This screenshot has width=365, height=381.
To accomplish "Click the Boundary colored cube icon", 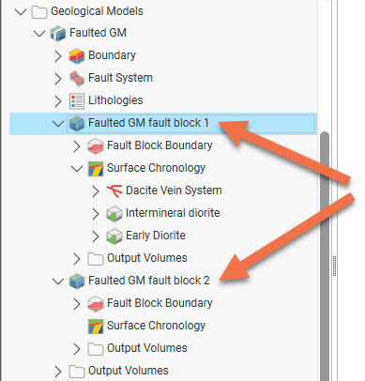I will 77,55.
